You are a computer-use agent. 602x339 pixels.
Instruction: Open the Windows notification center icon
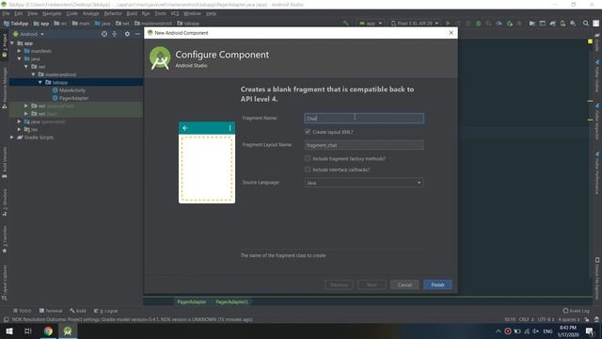(590, 331)
